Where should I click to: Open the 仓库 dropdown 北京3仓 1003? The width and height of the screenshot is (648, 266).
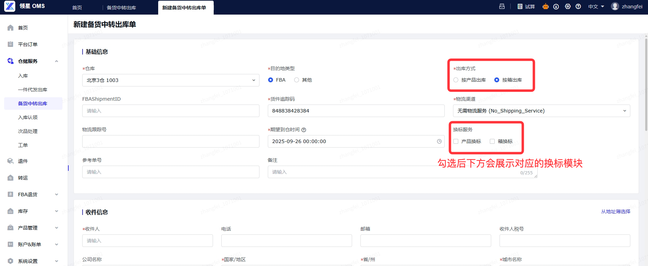click(171, 80)
